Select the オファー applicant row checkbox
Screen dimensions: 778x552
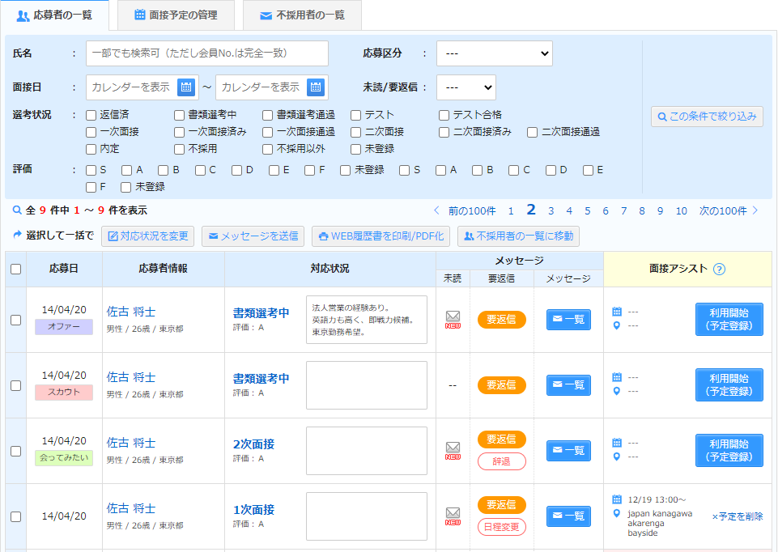pyautogui.click(x=16, y=320)
